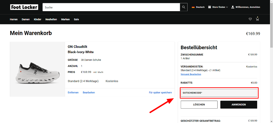Open the Damen menu
273x123 pixels.
(26, 19)
